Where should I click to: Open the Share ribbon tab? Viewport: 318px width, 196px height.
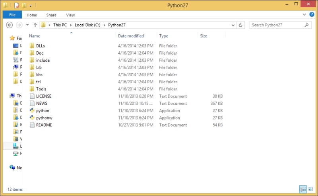tap(51, 15)
